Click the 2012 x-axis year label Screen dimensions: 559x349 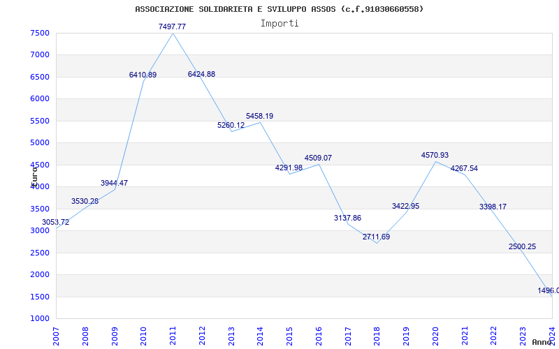coord(202,336)
